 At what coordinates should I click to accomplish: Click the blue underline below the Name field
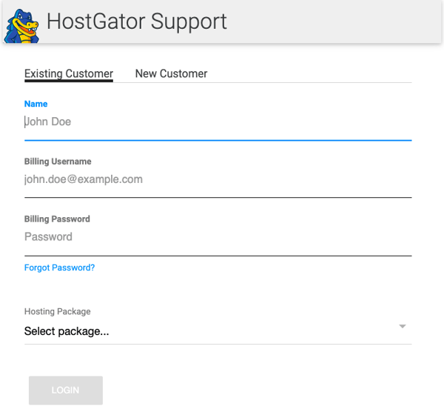(x=218, y=139)
